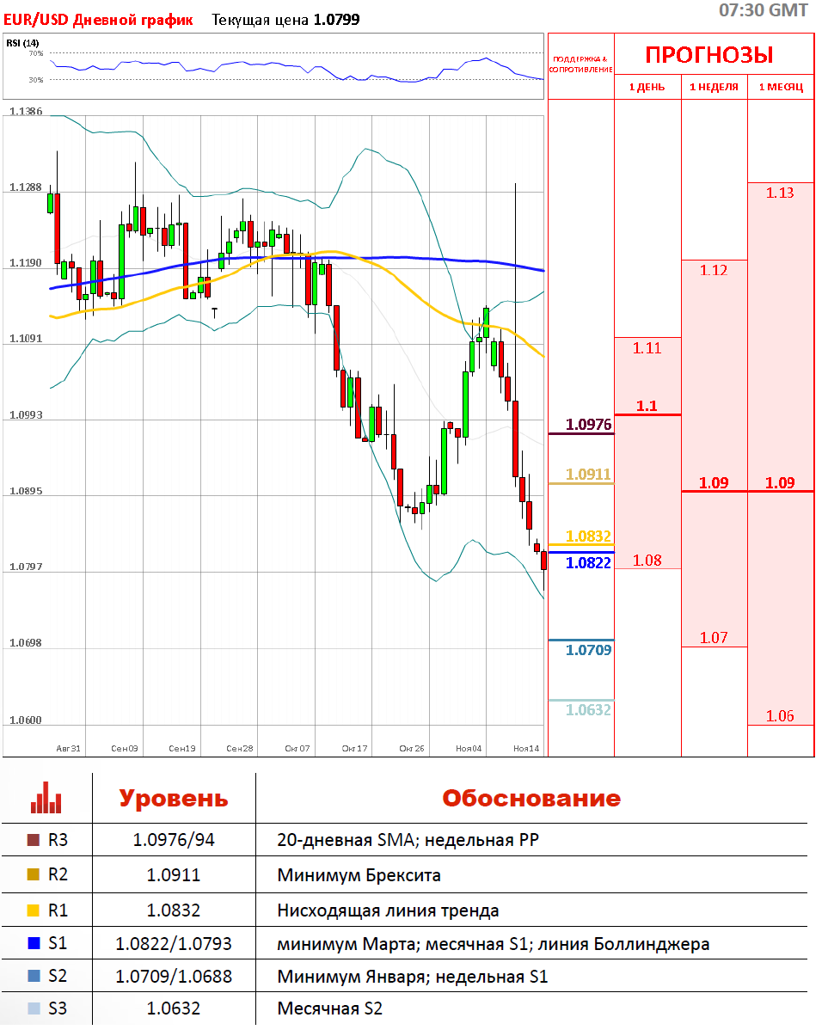Click the 20-дневная SMA; недельная PP cell

[x=408, y=840]
